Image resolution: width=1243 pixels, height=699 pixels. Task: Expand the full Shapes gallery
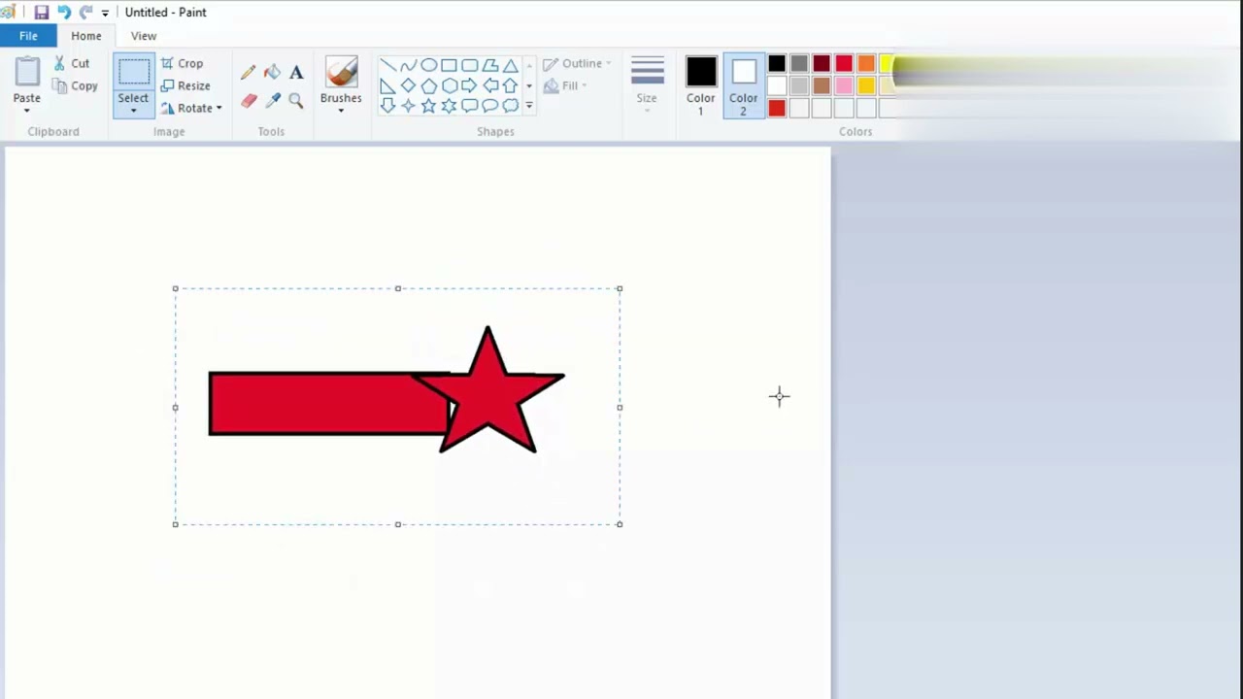(529, 106)
